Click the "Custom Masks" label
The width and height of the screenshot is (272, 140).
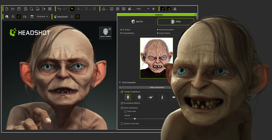164,33
